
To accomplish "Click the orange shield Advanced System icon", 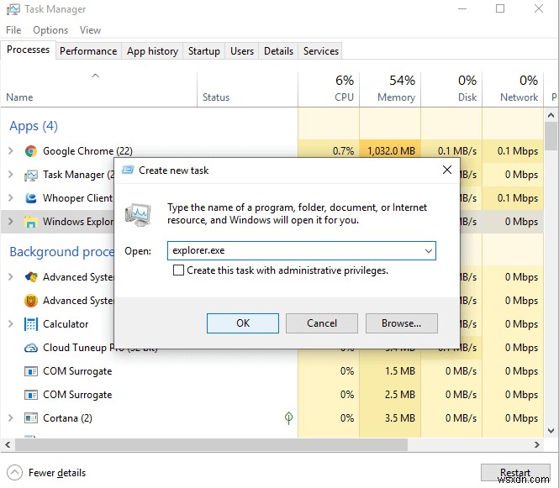I will (30, 301).
